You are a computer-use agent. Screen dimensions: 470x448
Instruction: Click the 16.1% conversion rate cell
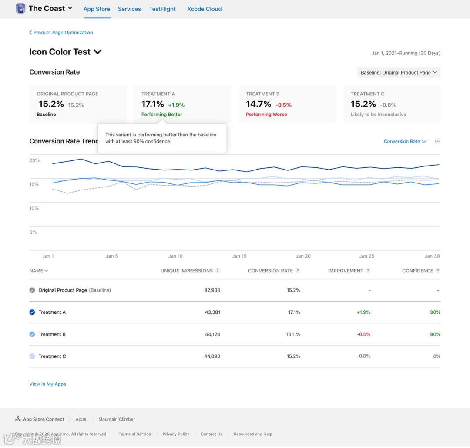tap(293, 334)
